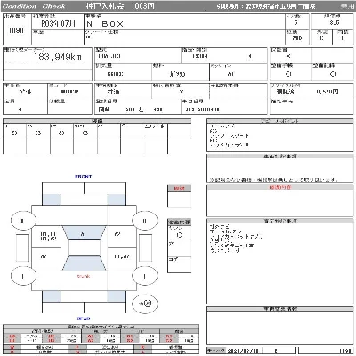Image resolution: width=356 pixels, height=356 pixels.
Task: Click the spare tire circle icon
Action: (145, 303)
